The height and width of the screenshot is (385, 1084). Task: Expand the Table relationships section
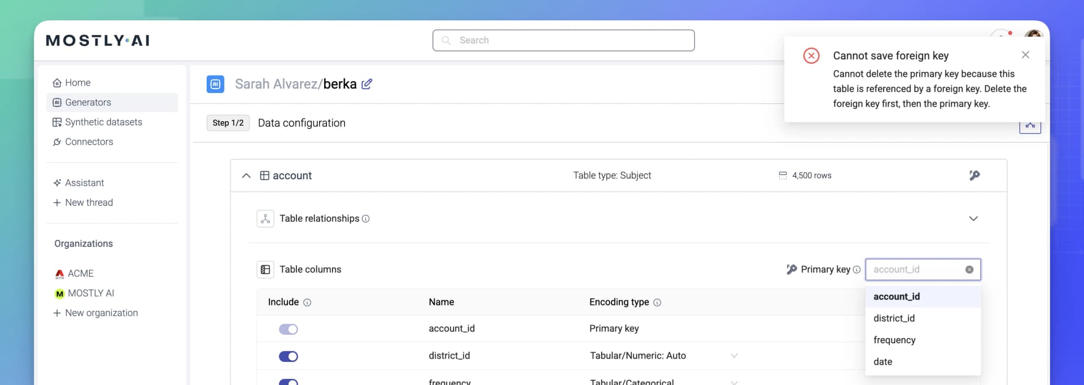(x=973, y=219)
